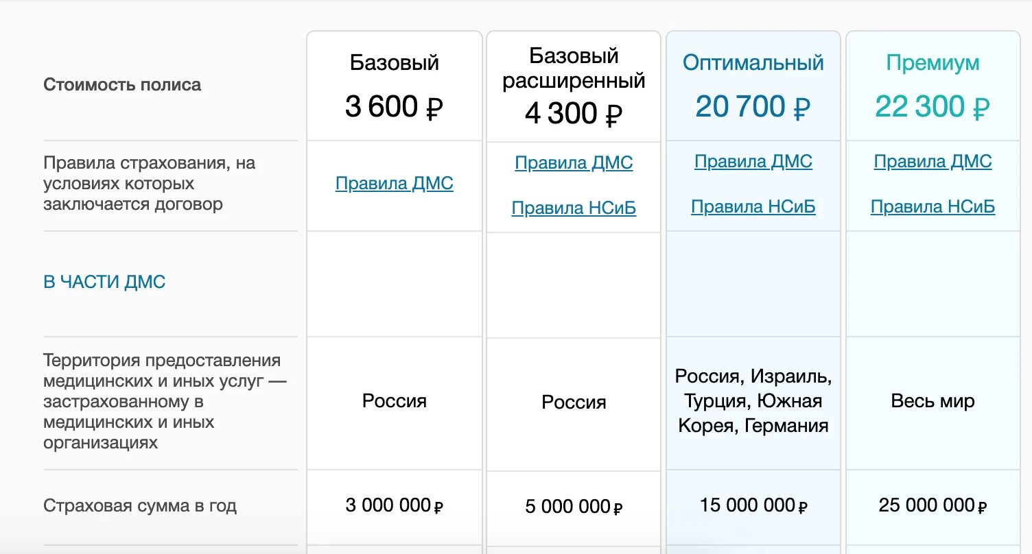Screen dimensions: 1032x554
Task: Open Правила ДМС link in Базовый расширенный column
Action: [574, 163]
